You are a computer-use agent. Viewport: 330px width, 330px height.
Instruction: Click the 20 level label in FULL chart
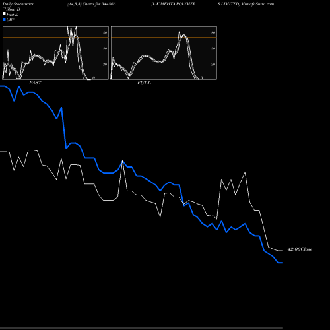[213, 64]
